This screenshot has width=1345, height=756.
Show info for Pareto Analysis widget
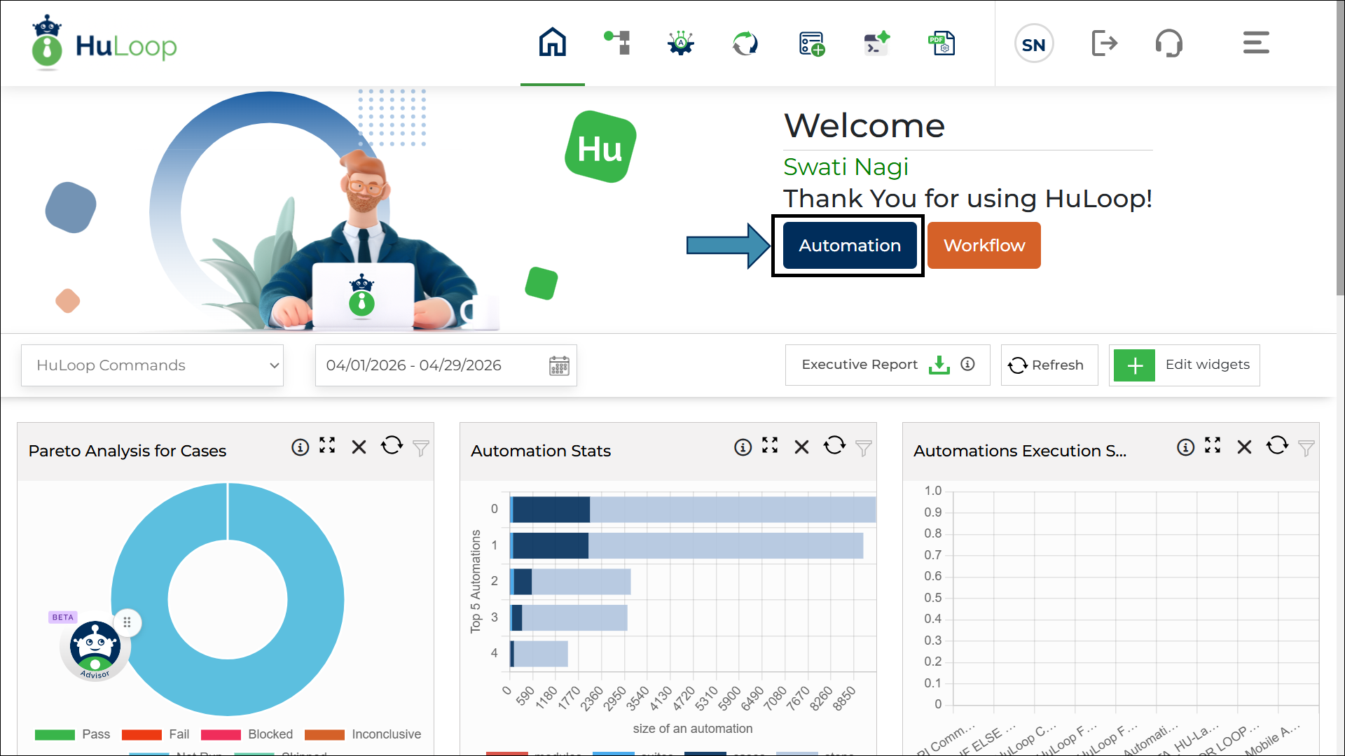tap(300, 447)
